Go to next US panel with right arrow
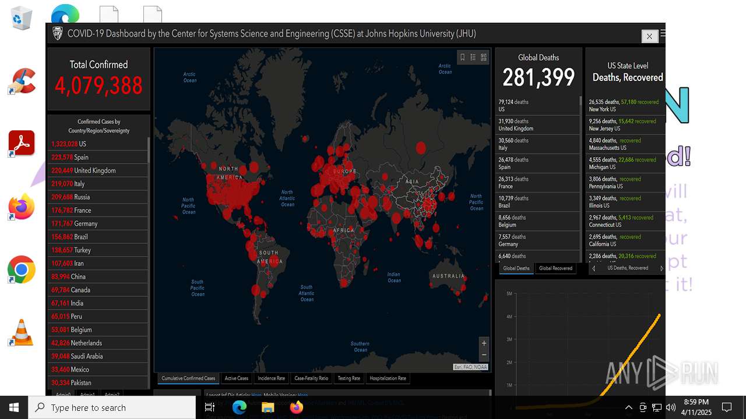Screen dimensions: 746x419 (661, 268)
